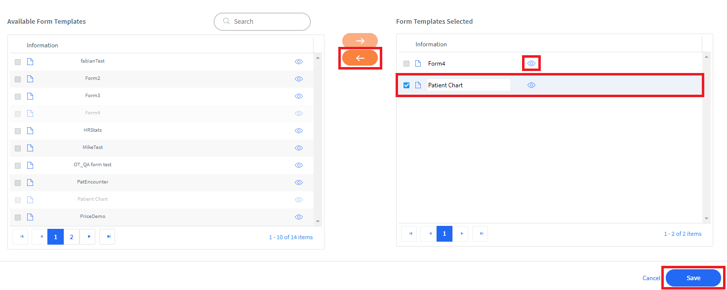Check the HRStats checkbox
Image resolution: width=727 pixels, height=290 pixels.
tap(18, 131)
